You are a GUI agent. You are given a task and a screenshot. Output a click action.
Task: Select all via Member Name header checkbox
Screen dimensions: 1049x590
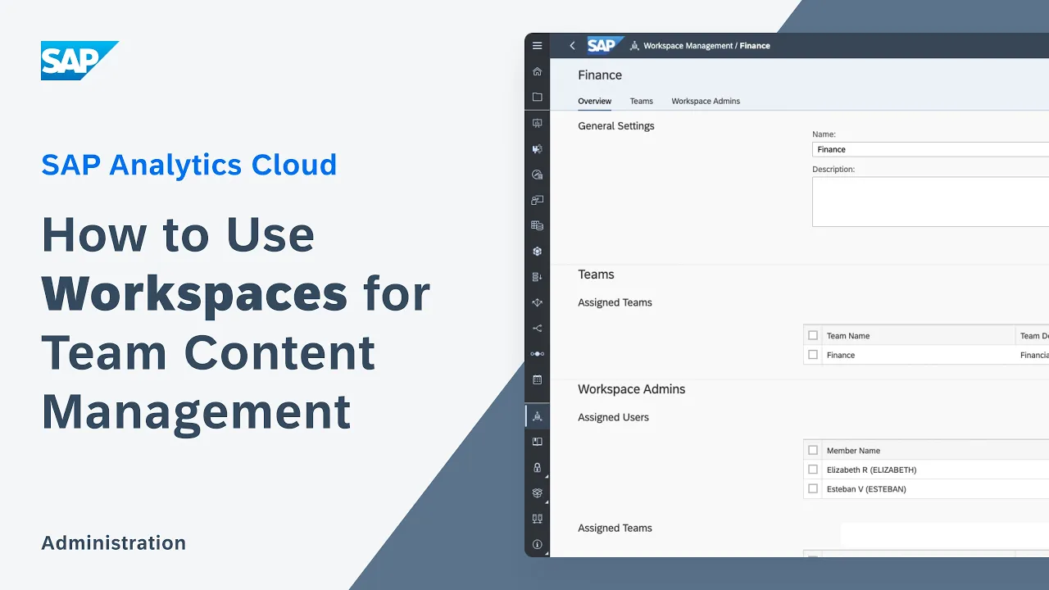813,450
